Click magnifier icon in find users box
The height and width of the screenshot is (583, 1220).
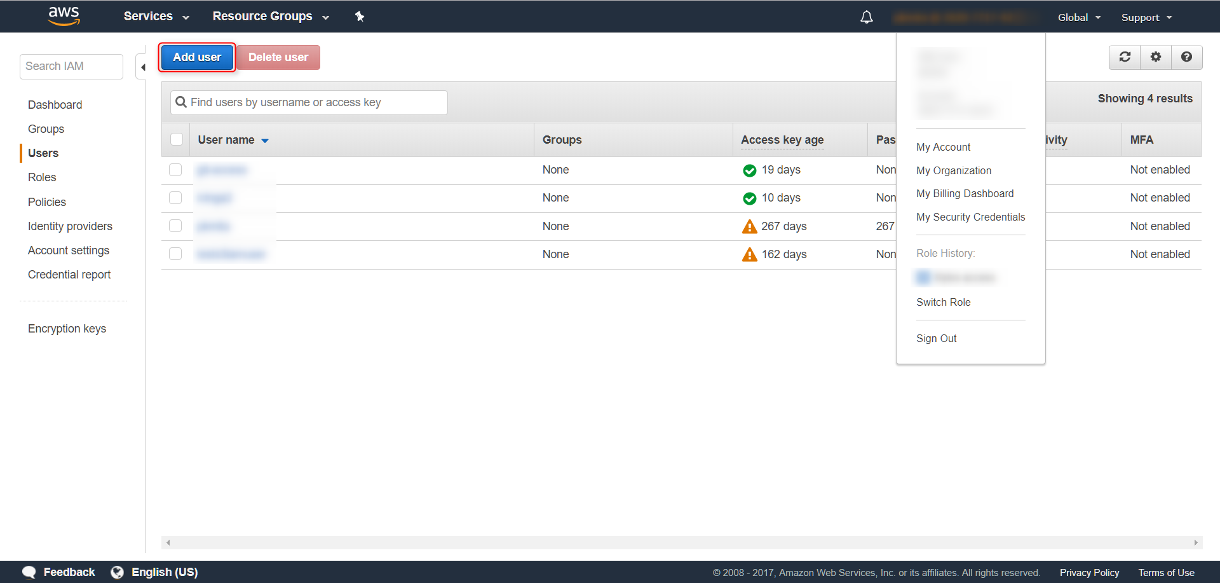181,102
